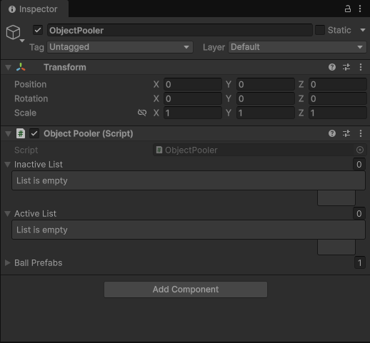Open Object Pooler three-dot context menu
Image resolution: width=370 pixels, height=343 pixels.
pyautogui.click(x=361, y=133)
